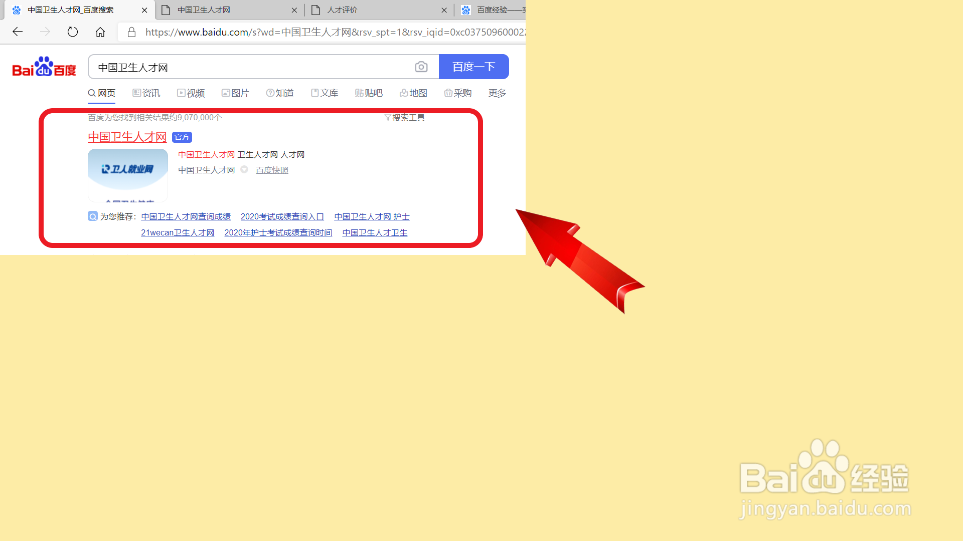Open suggestion 21wecan卫生人才网

pyautogui.click(x=178, y=233)
